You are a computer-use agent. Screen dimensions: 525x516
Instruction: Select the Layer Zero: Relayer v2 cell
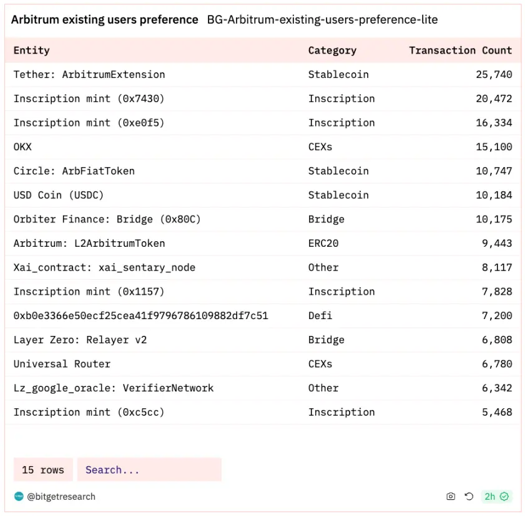[x=80, y=340]
